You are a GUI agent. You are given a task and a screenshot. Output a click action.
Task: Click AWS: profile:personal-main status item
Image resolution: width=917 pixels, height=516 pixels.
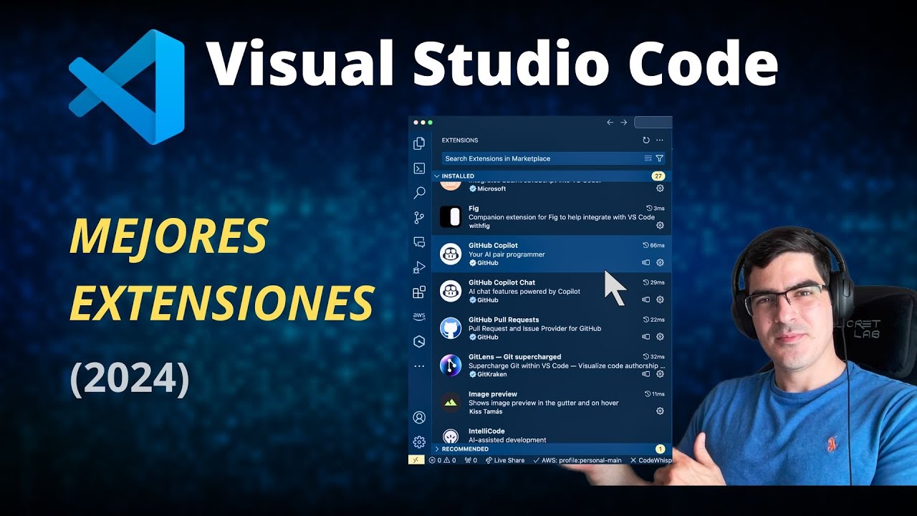pos(577,460)
